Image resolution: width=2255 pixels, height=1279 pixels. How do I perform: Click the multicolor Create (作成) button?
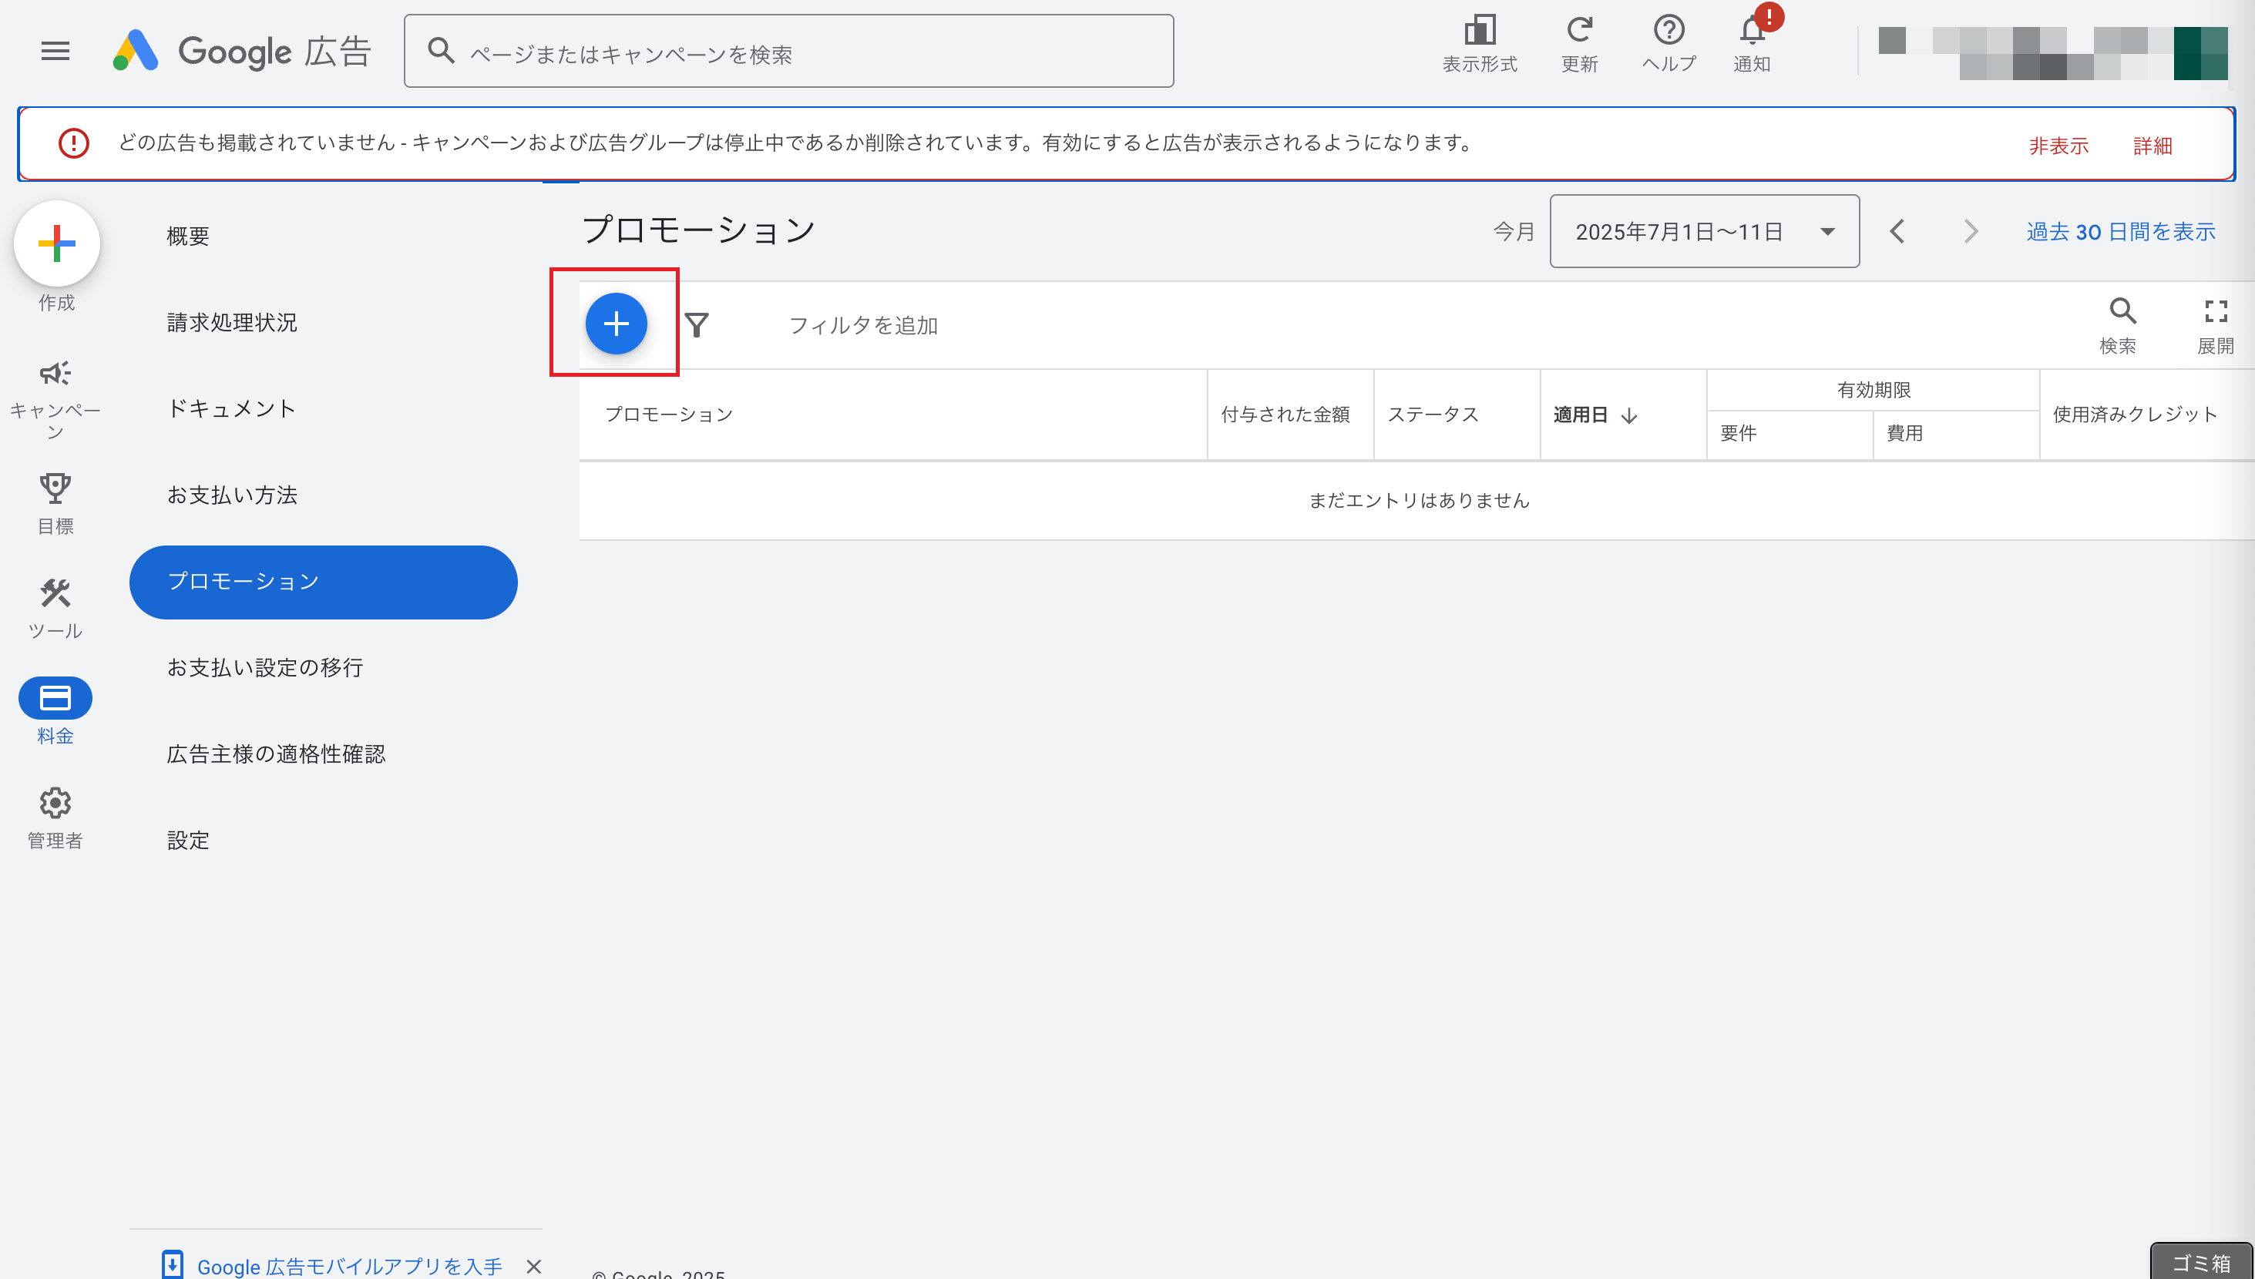coord(57,243)
